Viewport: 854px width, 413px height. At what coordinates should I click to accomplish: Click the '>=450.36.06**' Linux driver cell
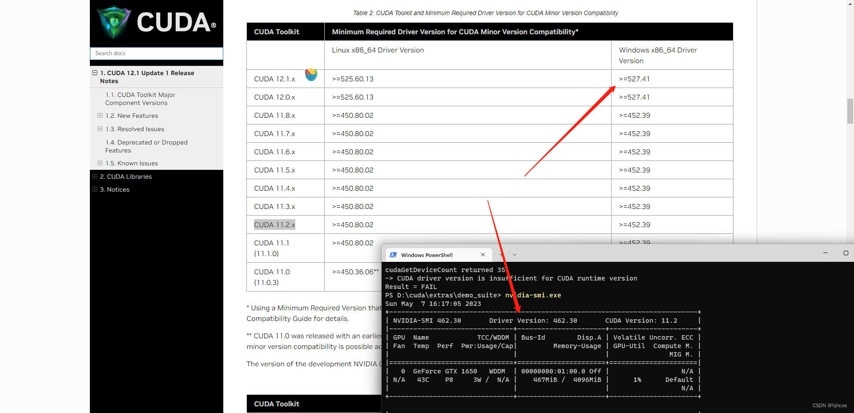pyautogui.click(x=355, y=272)
